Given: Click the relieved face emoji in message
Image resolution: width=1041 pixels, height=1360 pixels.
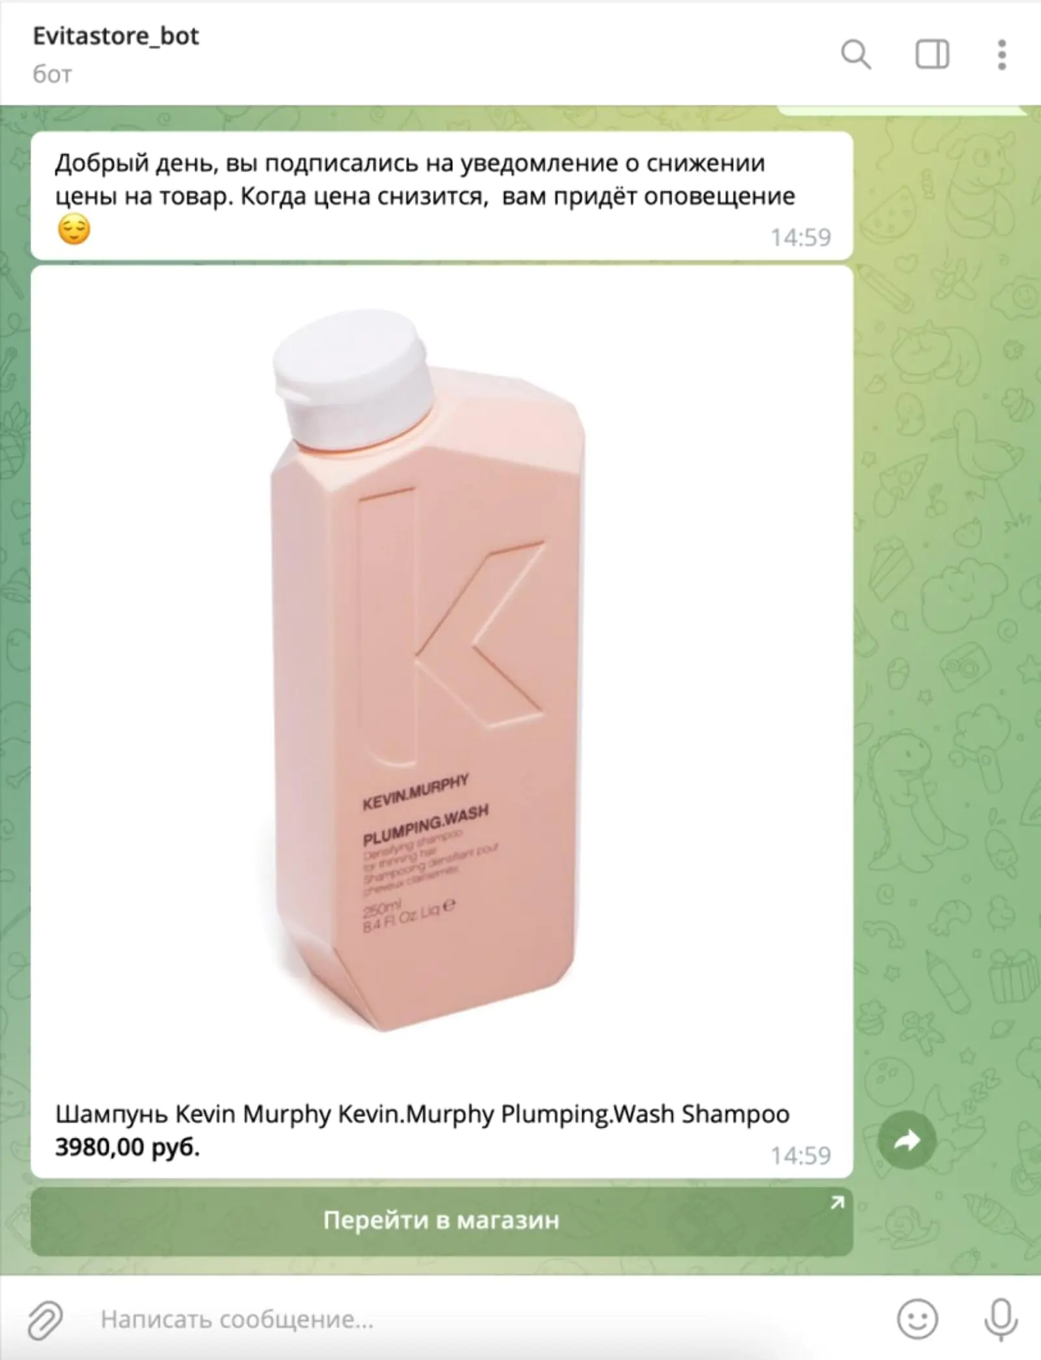Looking at the screenshot, I should pos(74,229).
